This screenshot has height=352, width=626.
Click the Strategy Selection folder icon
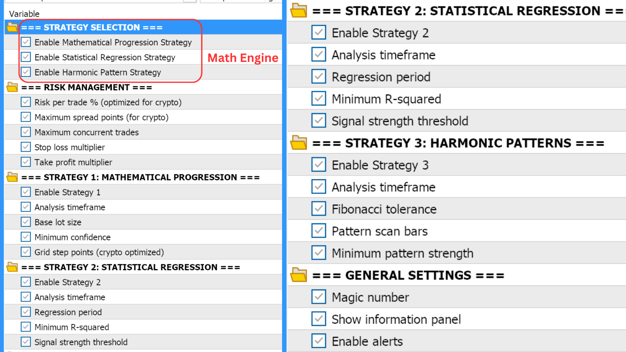coord(12,27)
